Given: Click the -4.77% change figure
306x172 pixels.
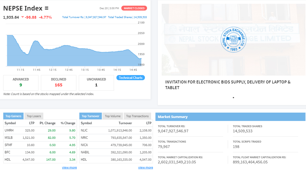Looking at the screenshot, I should [x=45, y=17].
